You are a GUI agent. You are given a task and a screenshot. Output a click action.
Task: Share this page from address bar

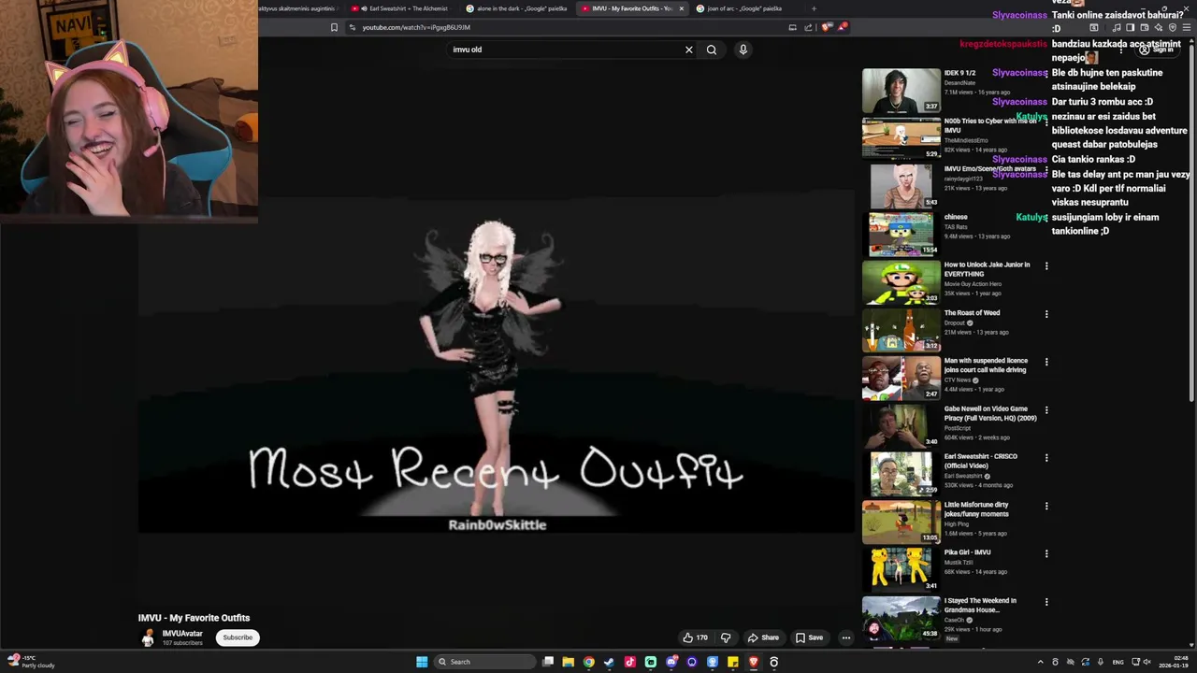click(809, 27)
